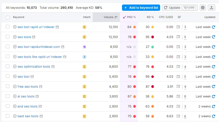This screenshot has height=122, width=219.
Task: Refresh the 'and seo tools' row
Action: [x=213, y=106]
